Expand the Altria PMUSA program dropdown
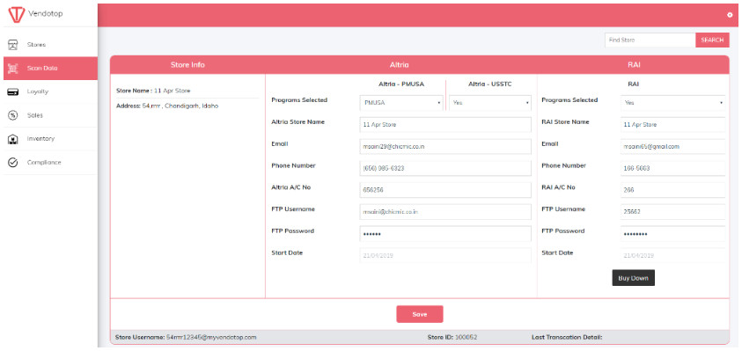This screenshot has height=351, width=742. click(401, 103)
